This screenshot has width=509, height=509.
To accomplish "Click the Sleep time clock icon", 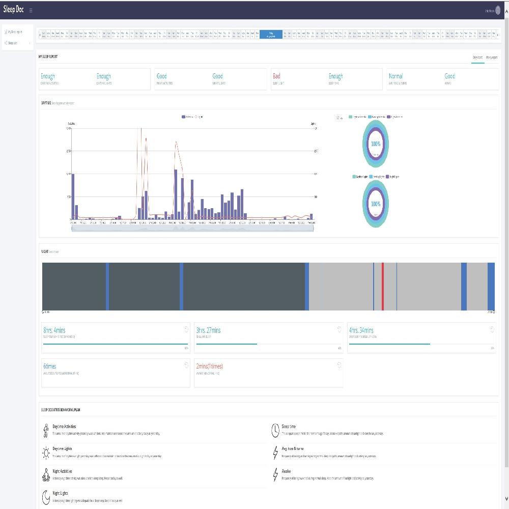I will tap(275, 430).
